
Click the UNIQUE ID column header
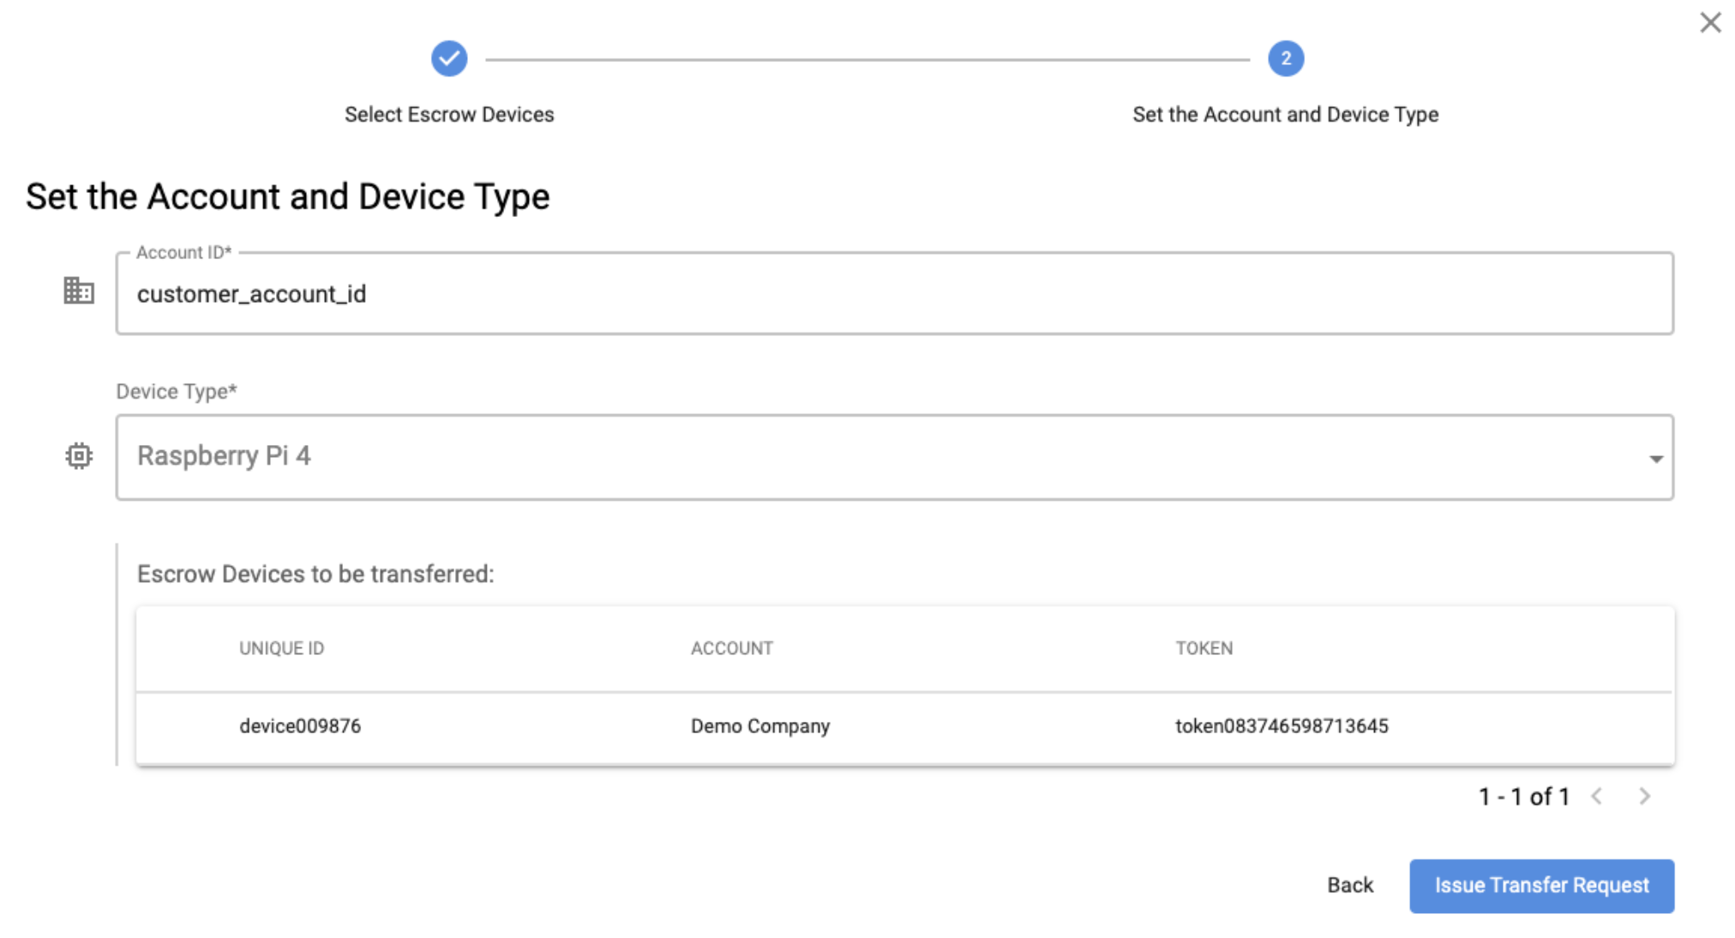(x=281, y=648)
